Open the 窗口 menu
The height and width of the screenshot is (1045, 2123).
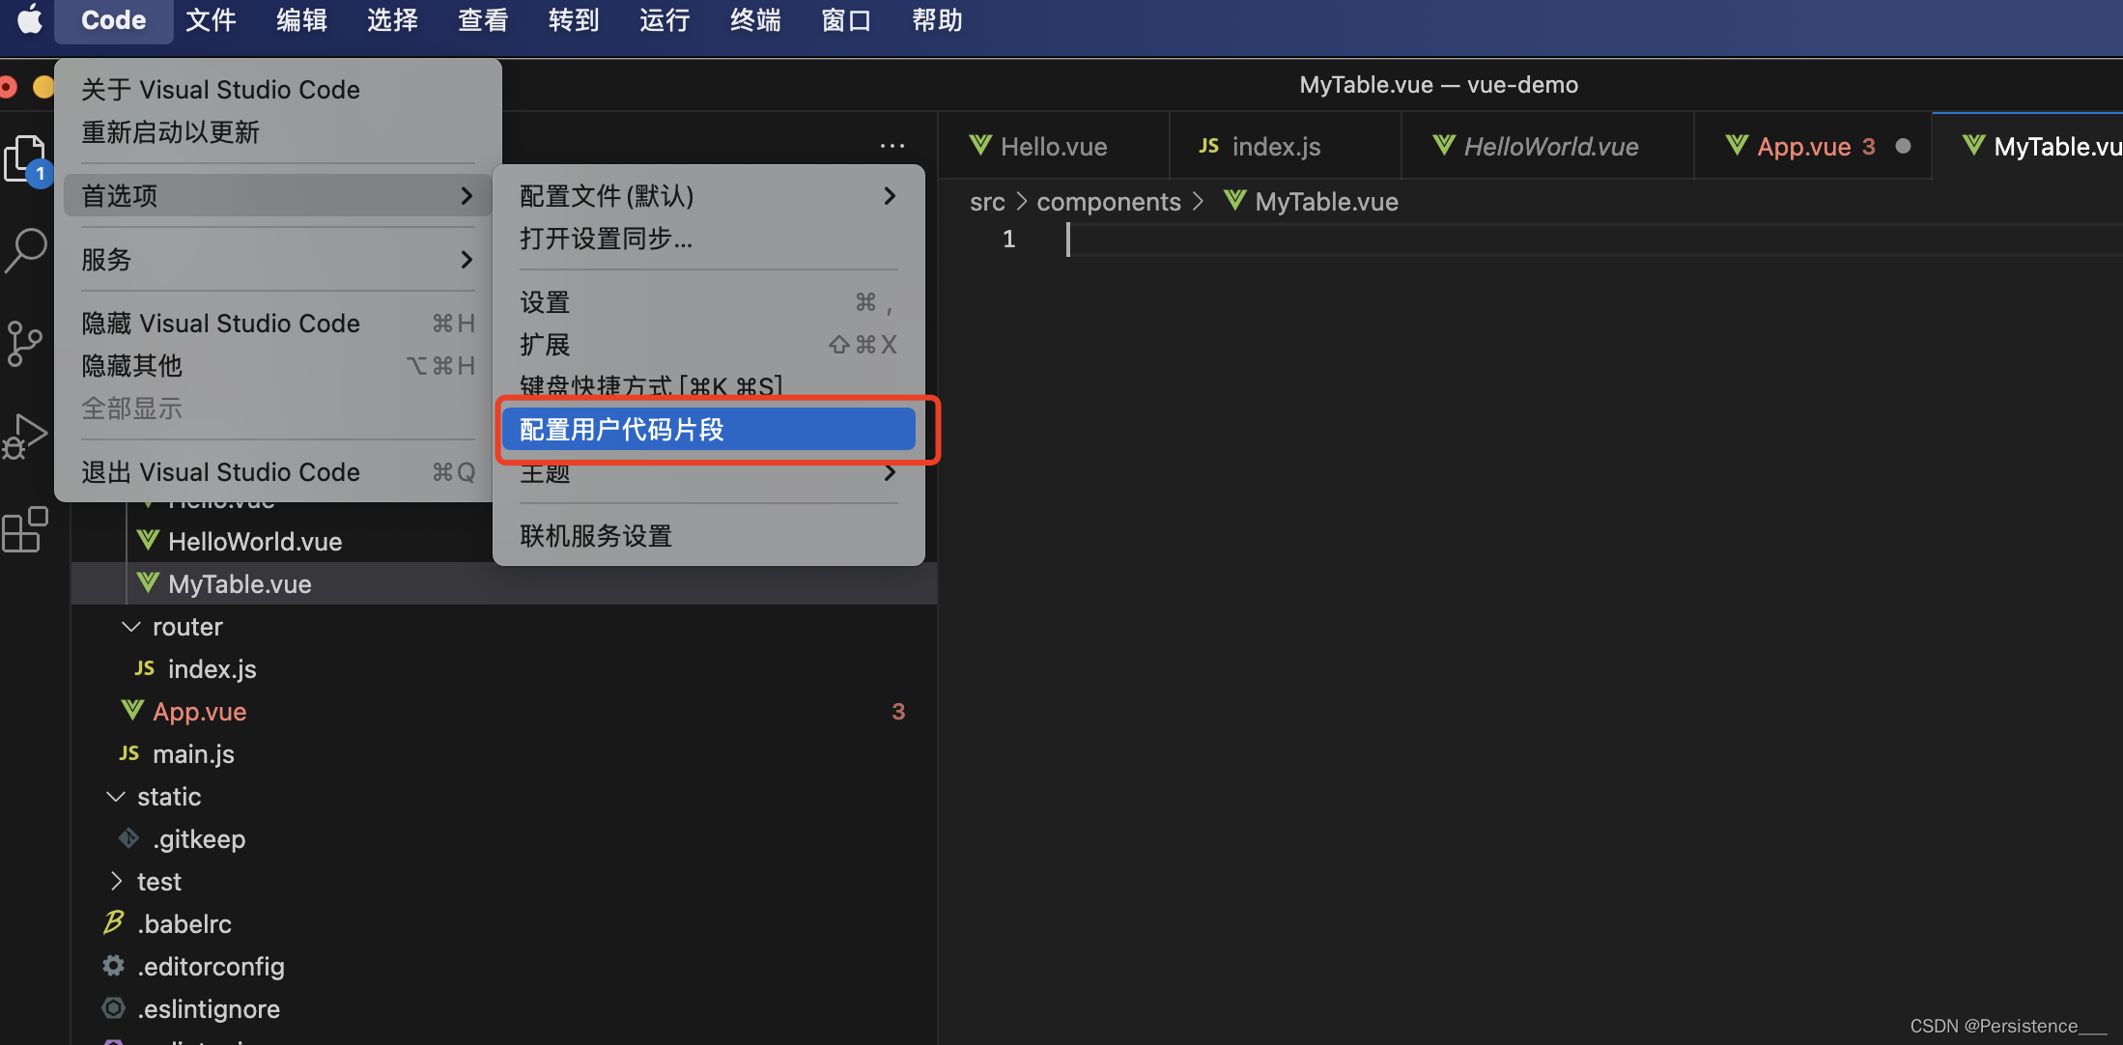[846, 20]
